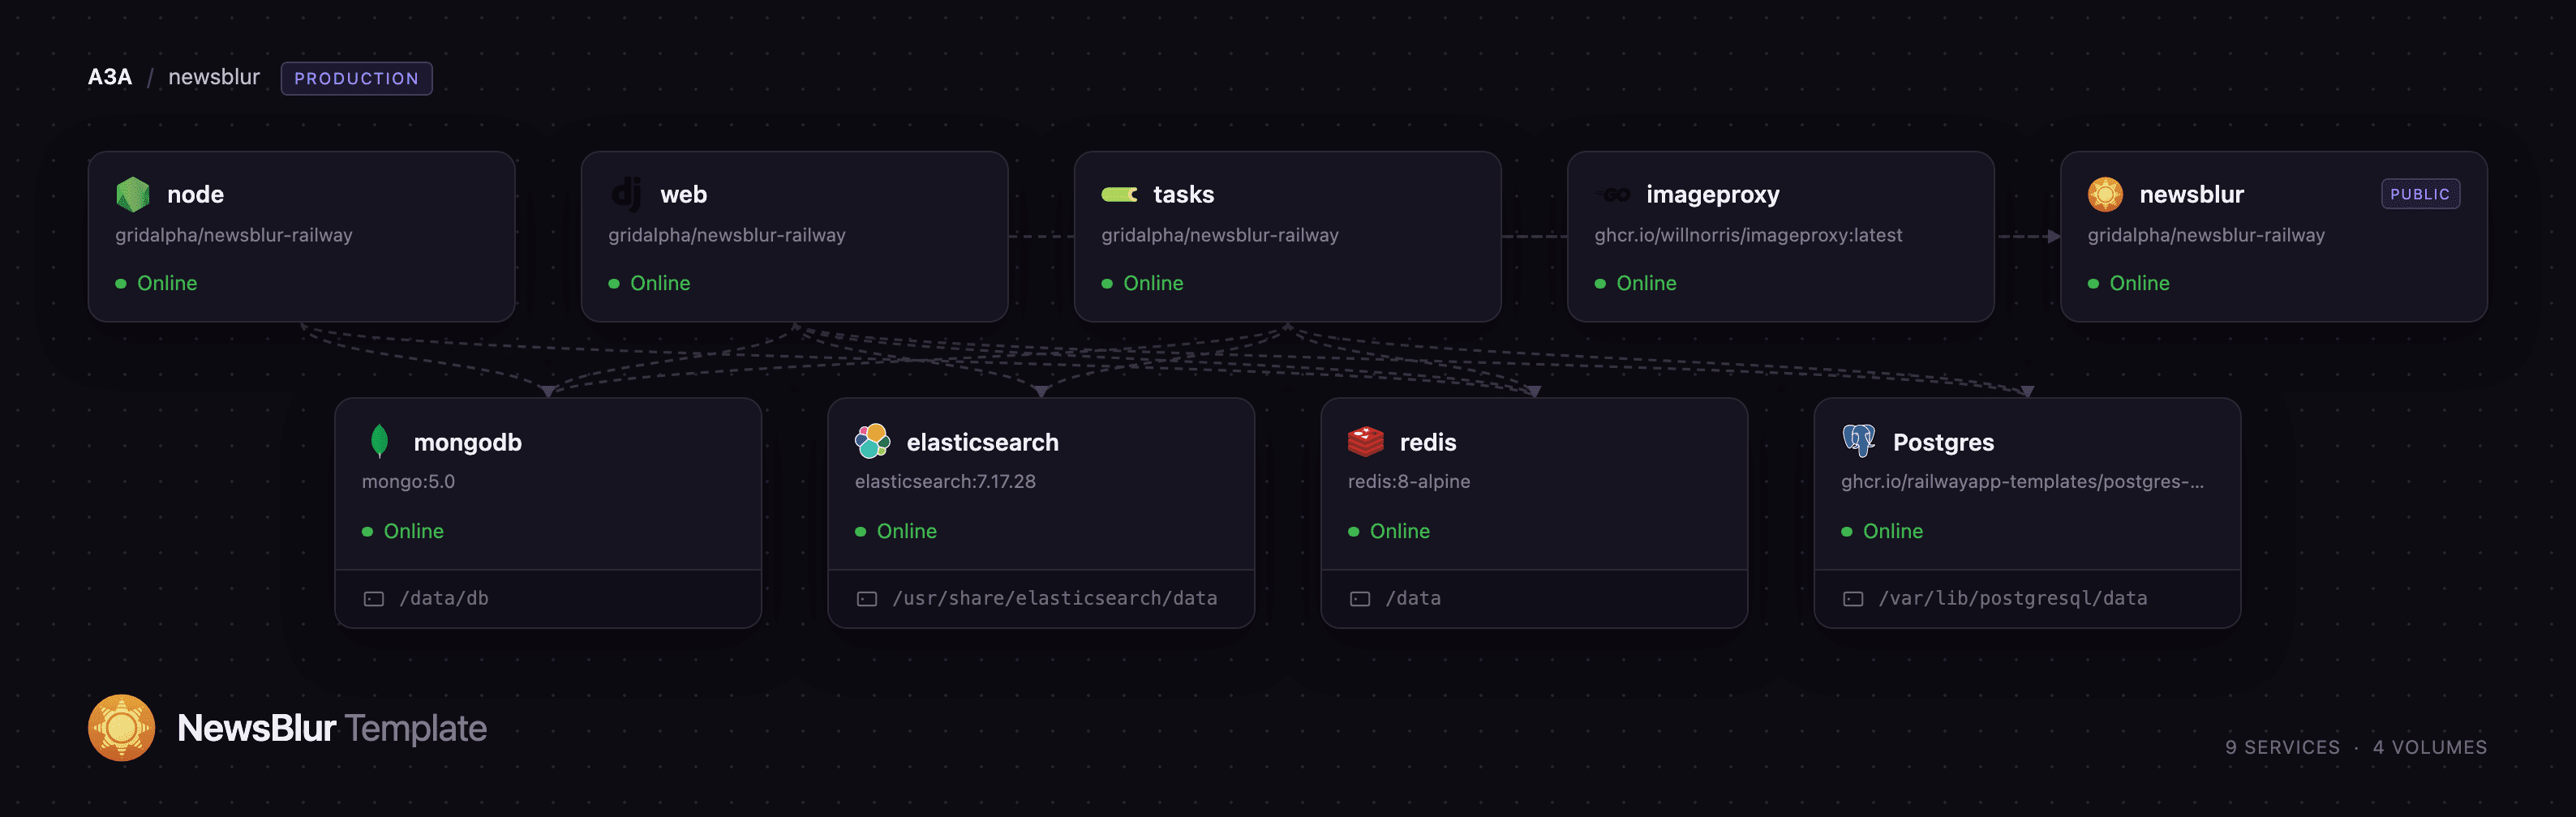Click the 9 SERVICES count label
The image size is (2576, 817).
(2282, 747)
